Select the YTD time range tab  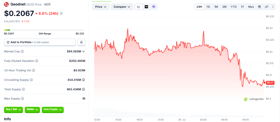233,7
